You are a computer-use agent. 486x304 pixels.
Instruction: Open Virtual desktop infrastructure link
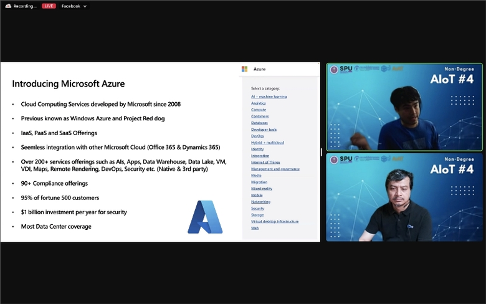click(275, 221)
